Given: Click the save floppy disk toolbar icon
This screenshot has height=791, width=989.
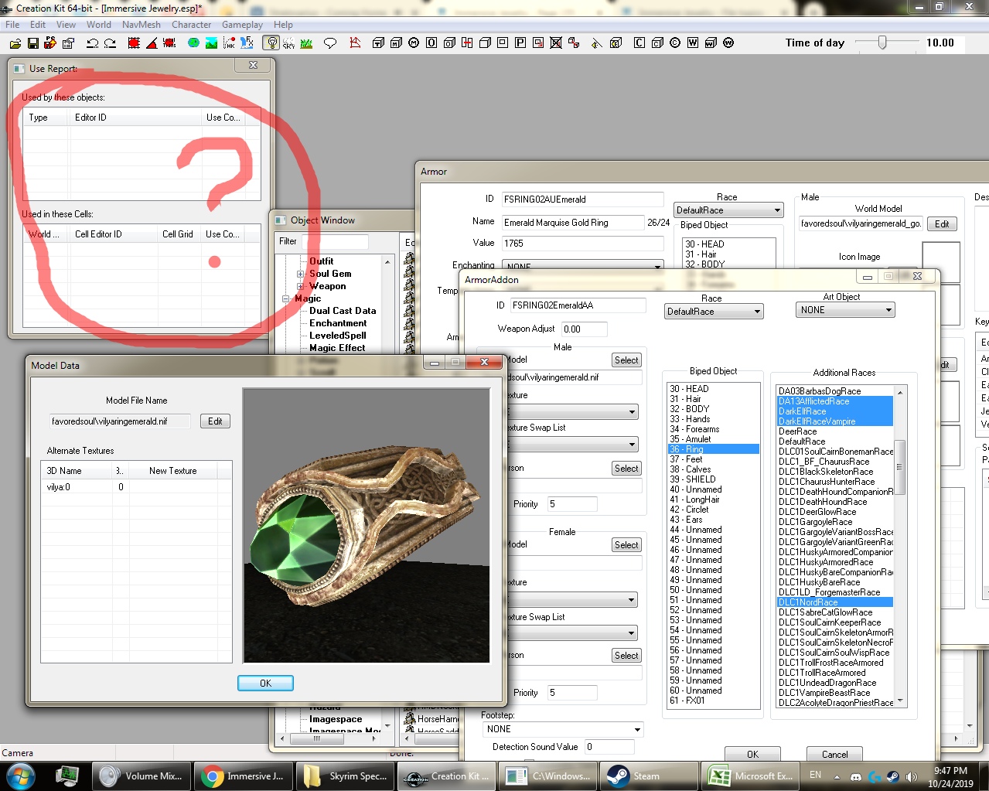Looking at the screenshot, I should tap(32, 43).
